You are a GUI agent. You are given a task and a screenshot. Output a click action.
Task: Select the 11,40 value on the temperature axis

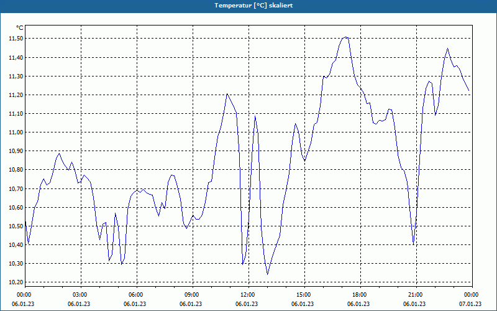tap(16, 57)
